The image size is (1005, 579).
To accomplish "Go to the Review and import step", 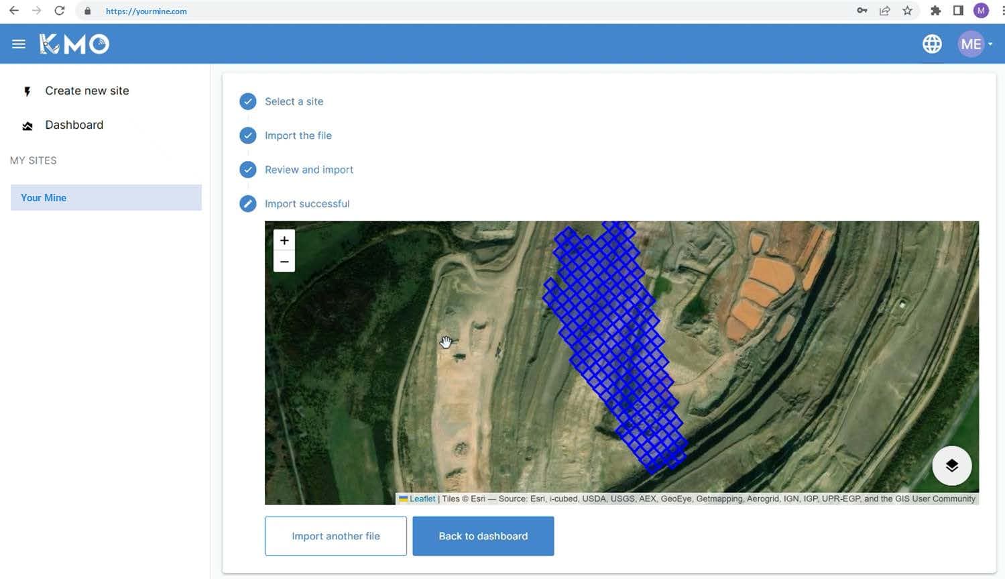I will pyautogui.click(x=308, y=170).
